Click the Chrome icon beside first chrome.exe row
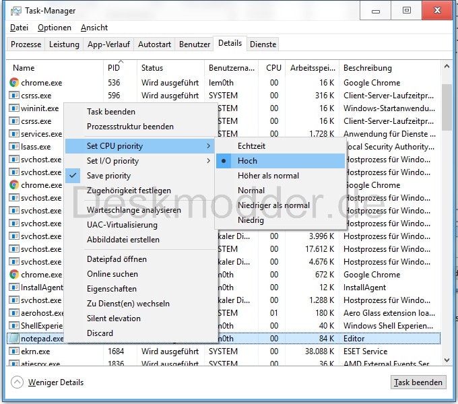This screenshot has width=458, height=404. tap(14, 83)
